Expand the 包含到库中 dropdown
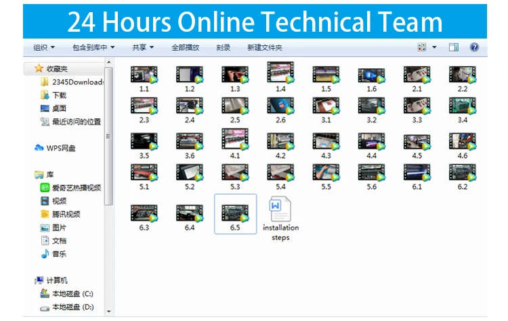 93,47
